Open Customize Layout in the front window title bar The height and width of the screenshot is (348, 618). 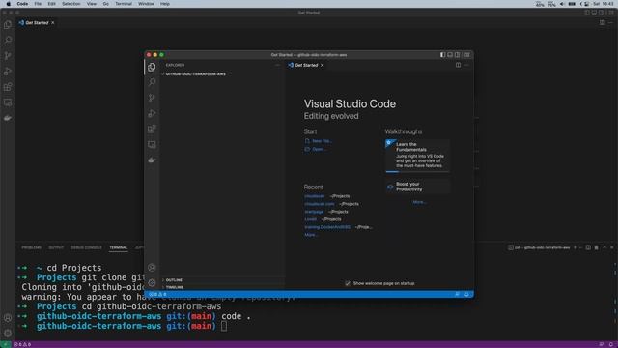(467, 55)
